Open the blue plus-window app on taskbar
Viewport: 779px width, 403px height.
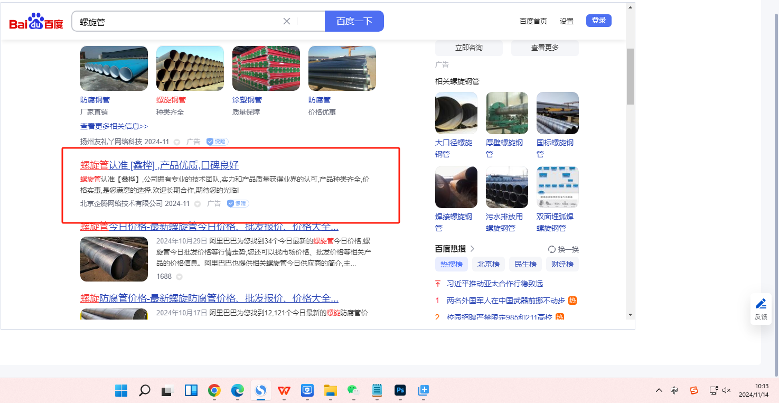pyautogui.click(x=423, y=390)
